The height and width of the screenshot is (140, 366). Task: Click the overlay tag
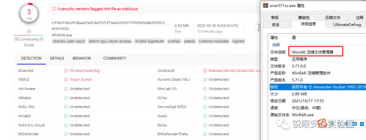(174, 41)
